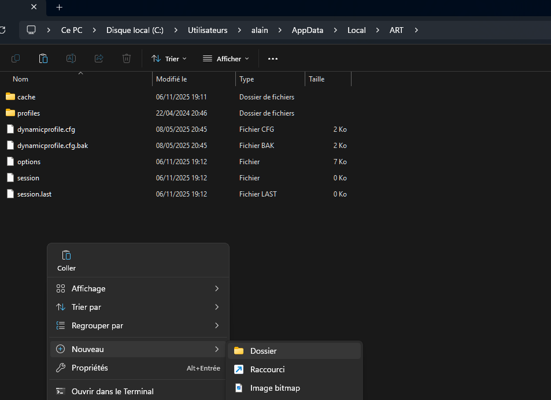Image resolution: width=551 pixels, height=400 pixels.
Task: Click the Copy icon in the toolbar
Action: point(16,58)
